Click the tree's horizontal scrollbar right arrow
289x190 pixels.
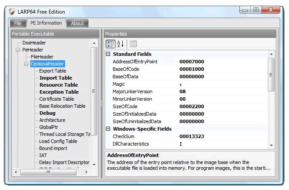pyautogui.click(x=87, y=172)
